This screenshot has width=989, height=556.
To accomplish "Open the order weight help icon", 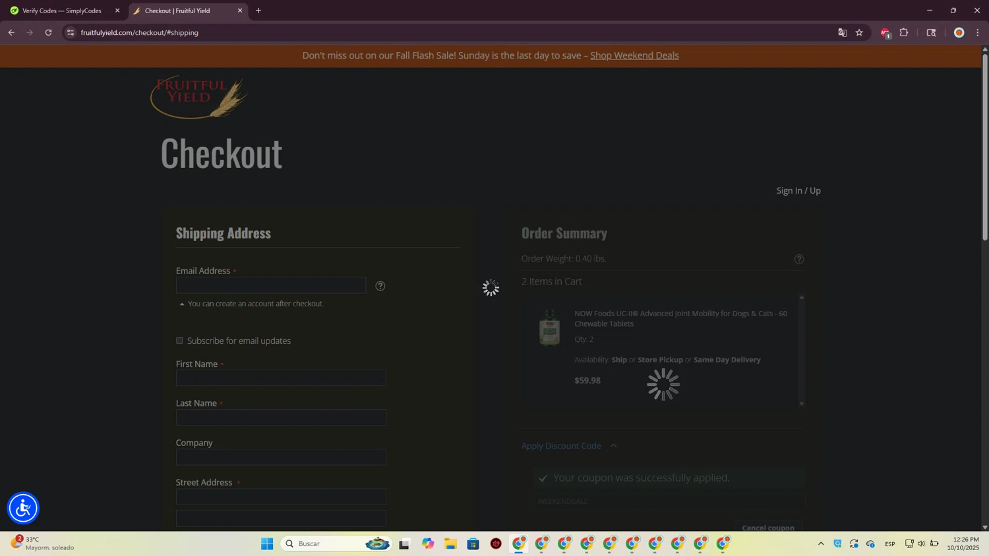I will point(799,260).
